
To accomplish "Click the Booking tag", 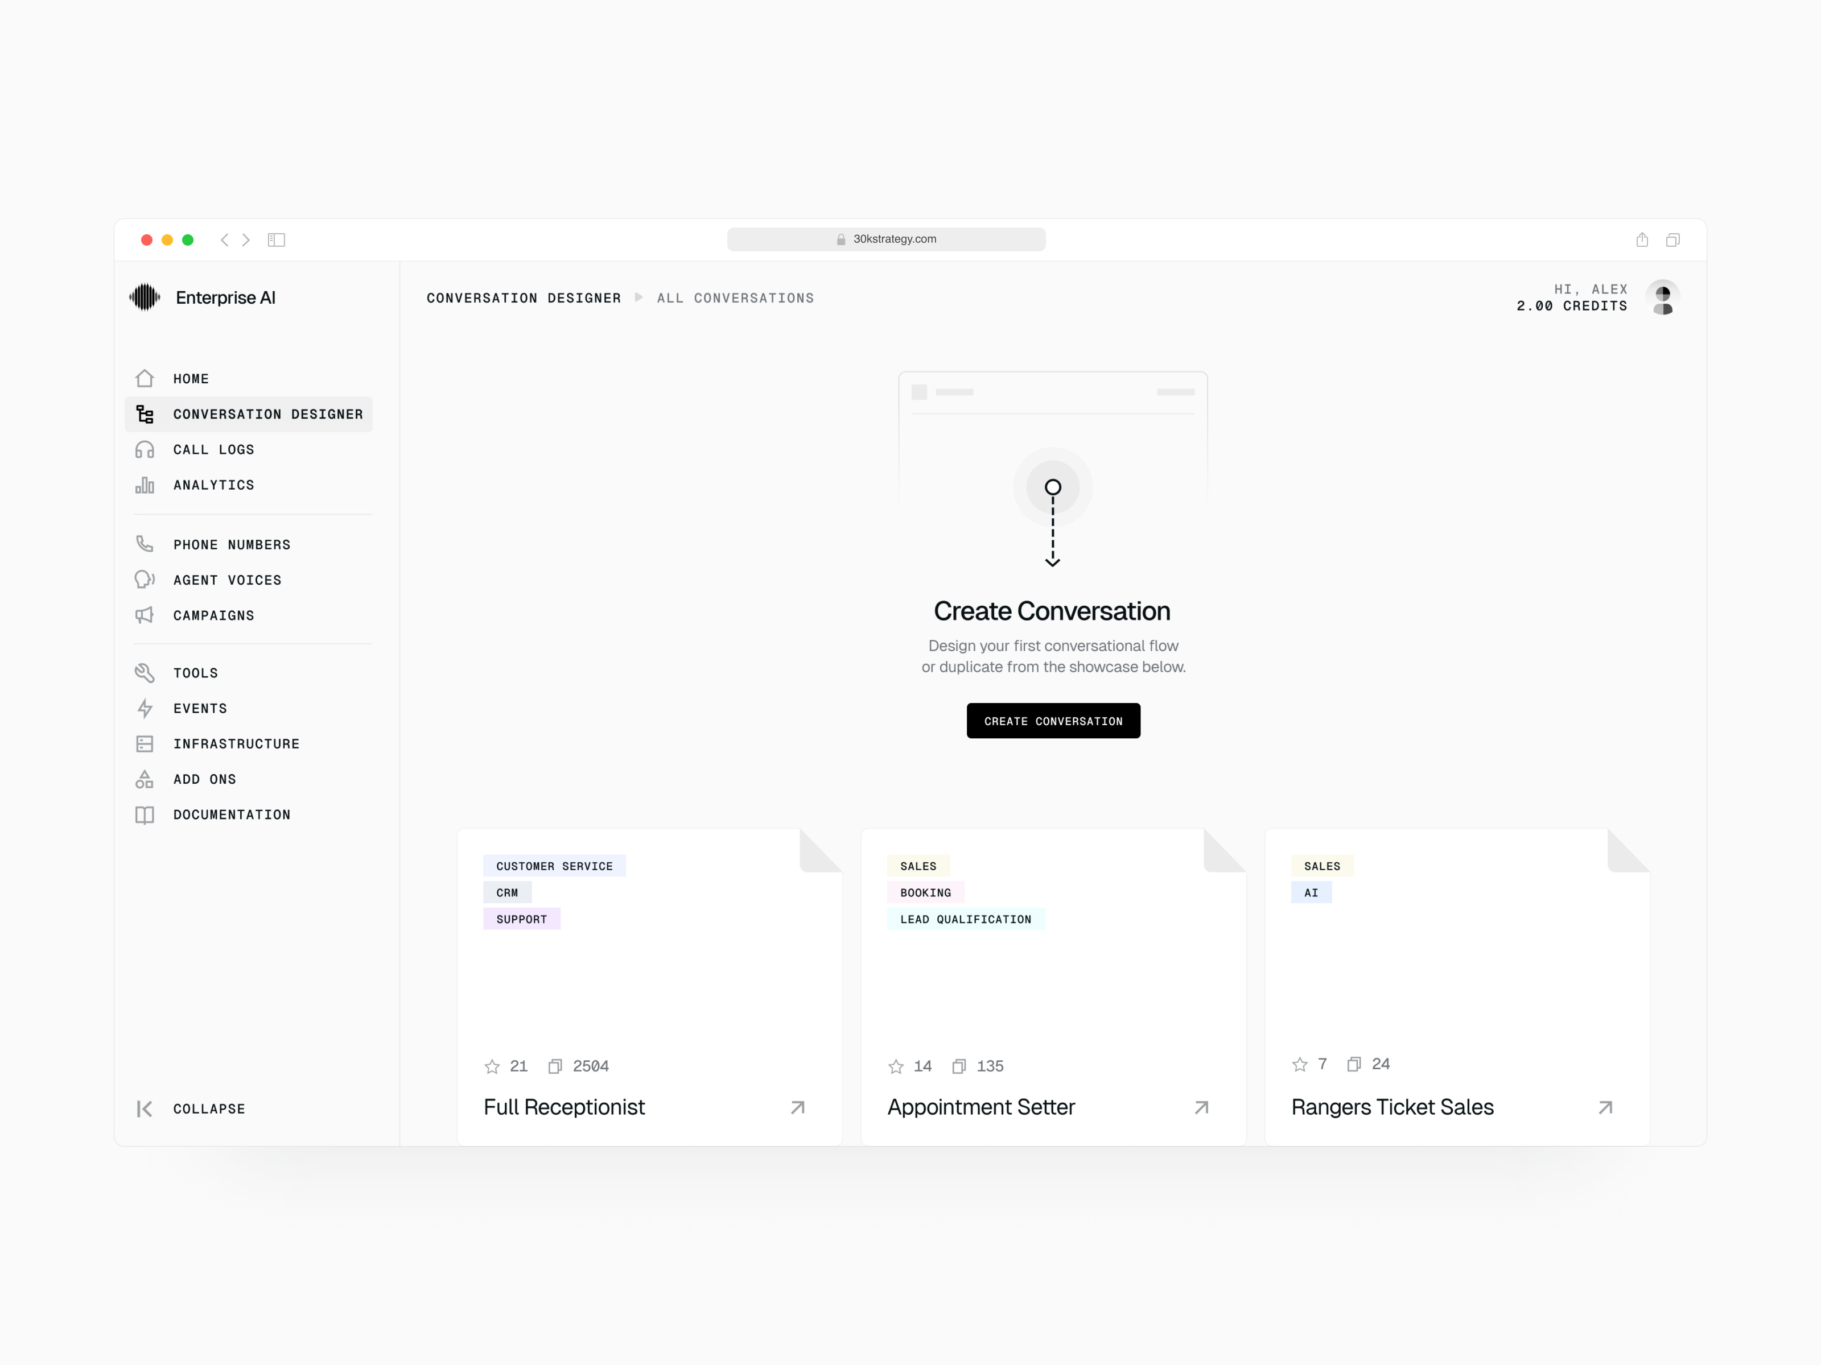I will point(925,892).
